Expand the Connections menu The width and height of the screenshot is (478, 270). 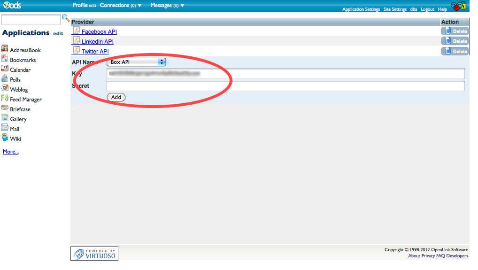pyautogui.click(x=121, y=6)
